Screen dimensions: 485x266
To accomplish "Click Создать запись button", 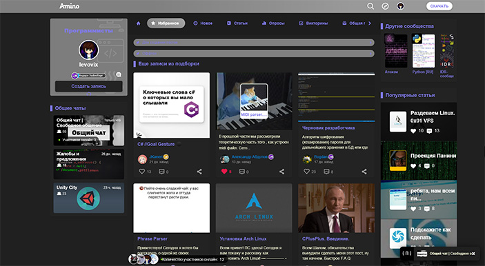I will tap(89, 86).
